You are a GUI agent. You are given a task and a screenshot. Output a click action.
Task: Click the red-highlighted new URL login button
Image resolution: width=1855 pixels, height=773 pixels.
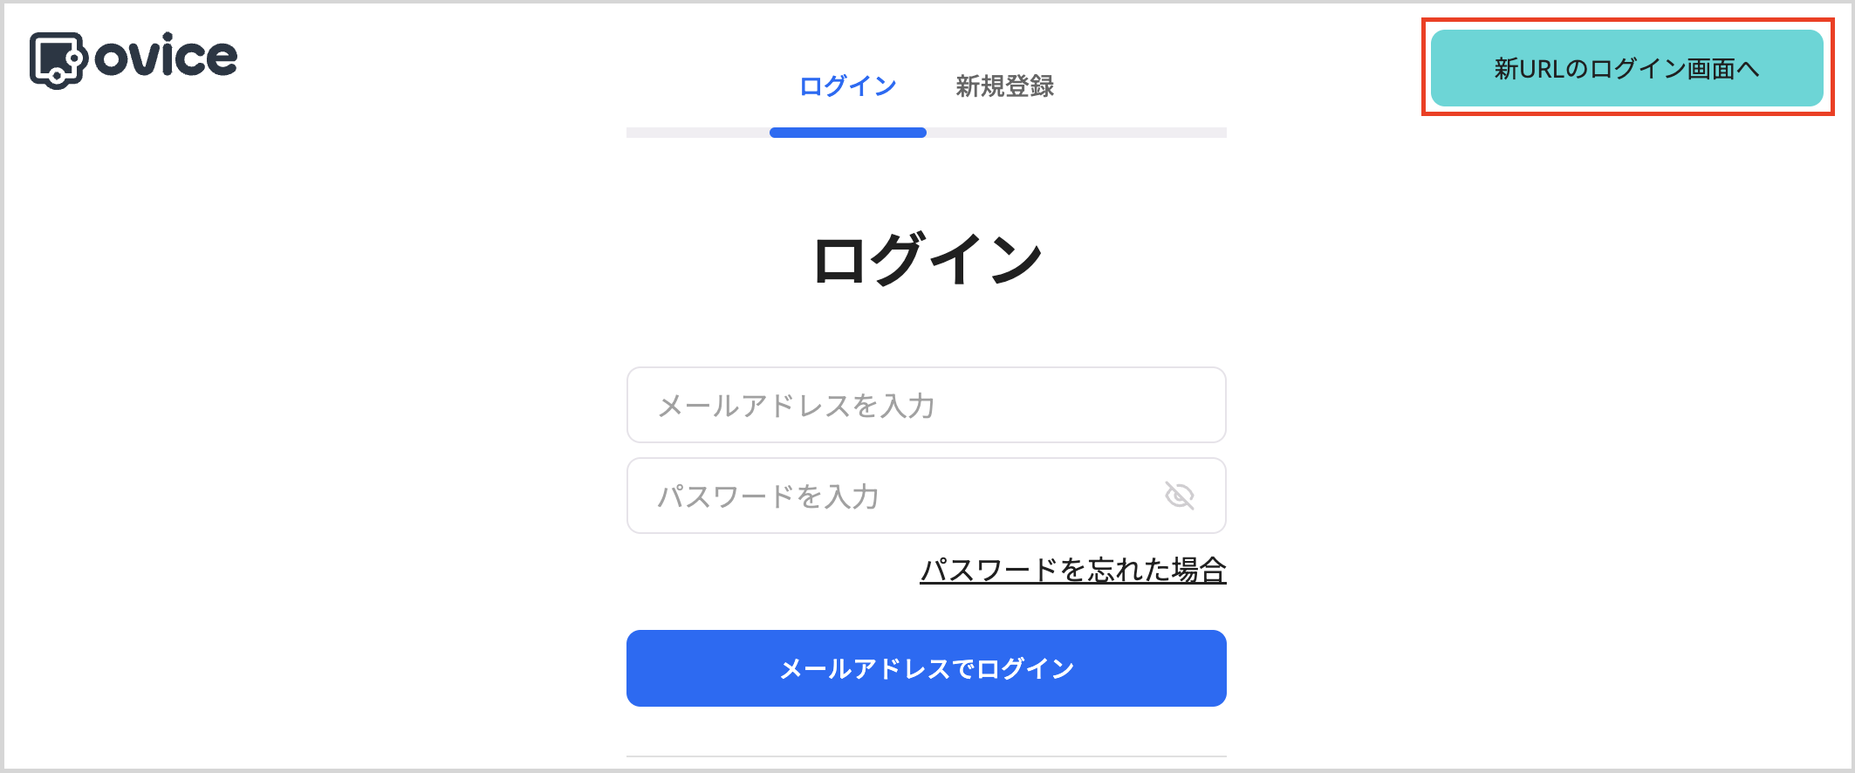pyautogui.click(x=1626, y=67)
